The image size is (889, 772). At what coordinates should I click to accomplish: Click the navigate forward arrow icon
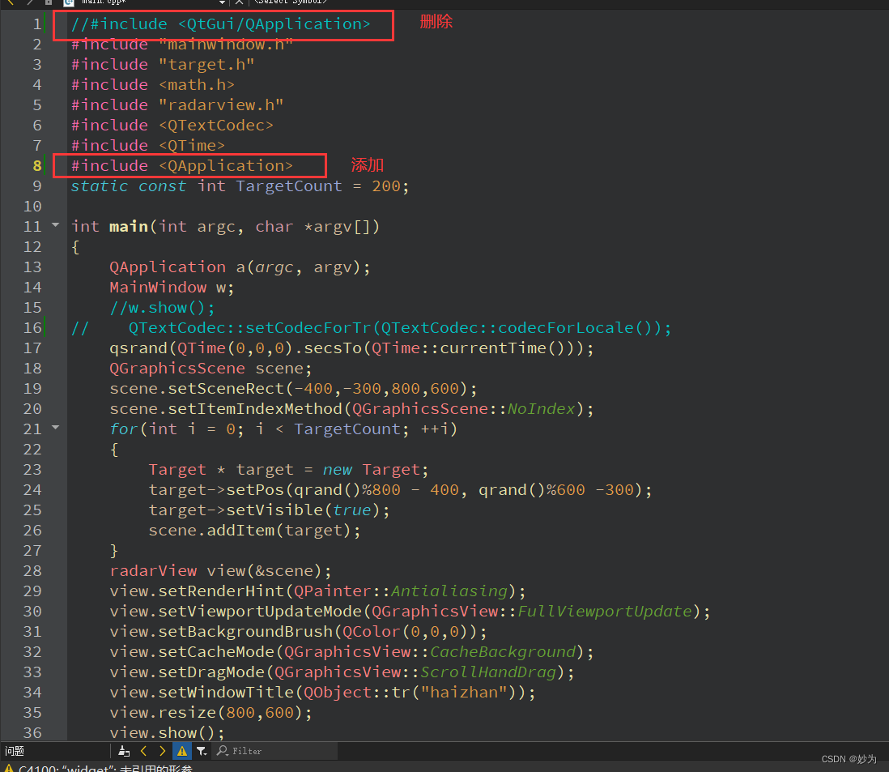coord(28,3)
